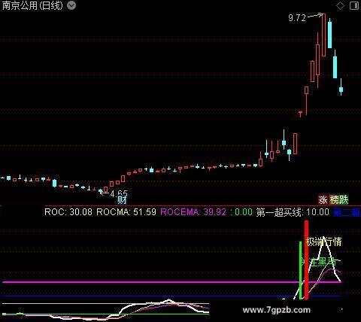The width and height of the screenshot is (361, 322).
Task: Click the red 涨 button
Action: [x=323, y=200]
